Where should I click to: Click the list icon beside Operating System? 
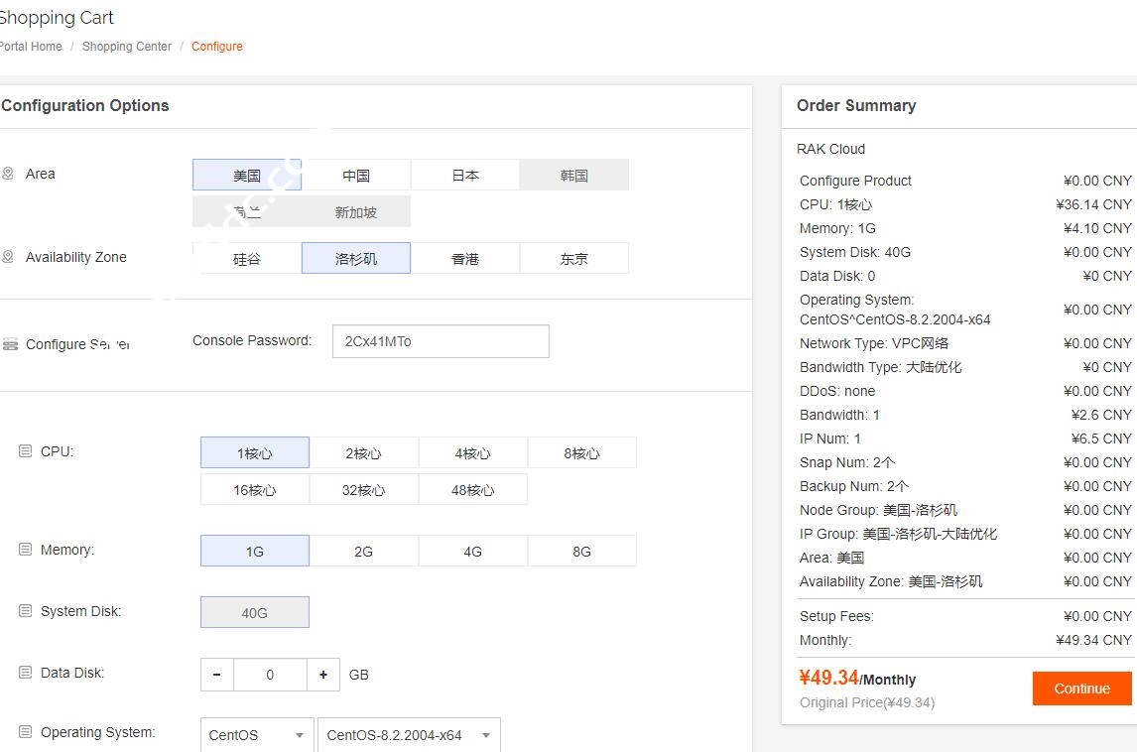click(x=26, y=732)
